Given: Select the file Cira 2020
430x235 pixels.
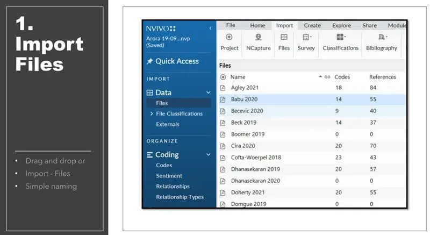Looking at the screenshot, I should (243, 146).
